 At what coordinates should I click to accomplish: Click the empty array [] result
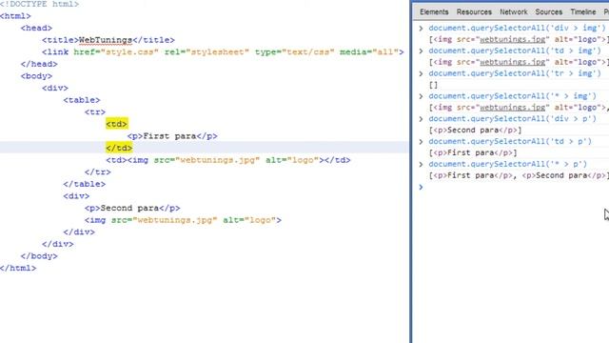click(433, 85)
